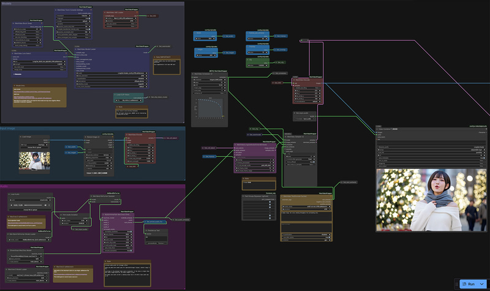This screenshot has width=490, height=291.
Task: Collapse the WanVideo Decode node
Action: 295,80
